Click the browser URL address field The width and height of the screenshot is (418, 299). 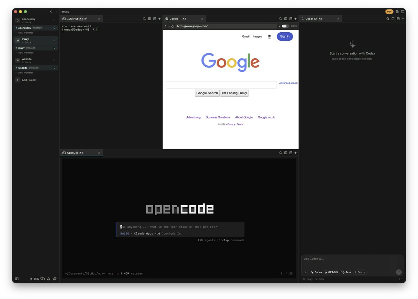226,26
